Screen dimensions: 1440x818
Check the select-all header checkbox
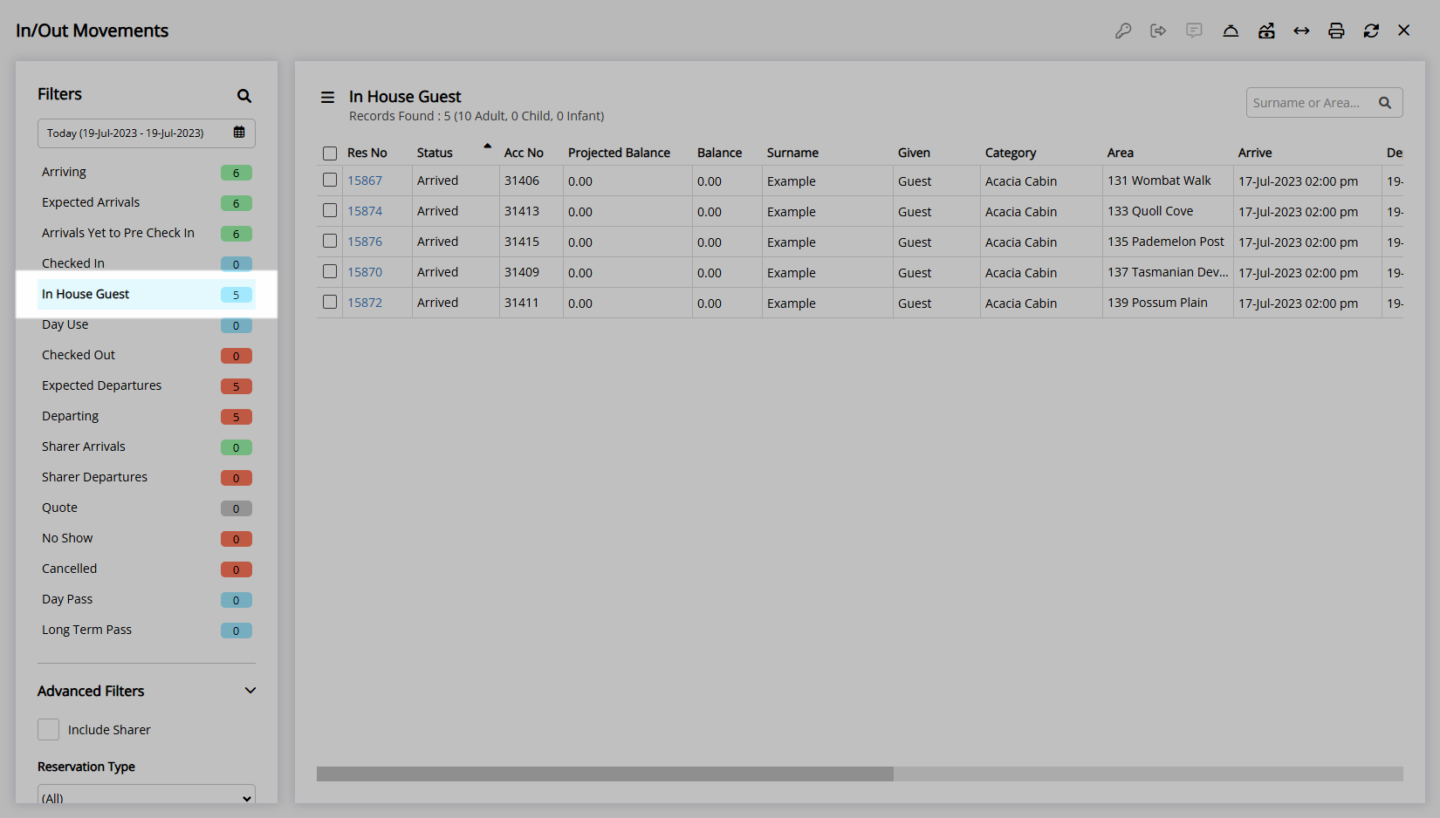coord(330,153)
